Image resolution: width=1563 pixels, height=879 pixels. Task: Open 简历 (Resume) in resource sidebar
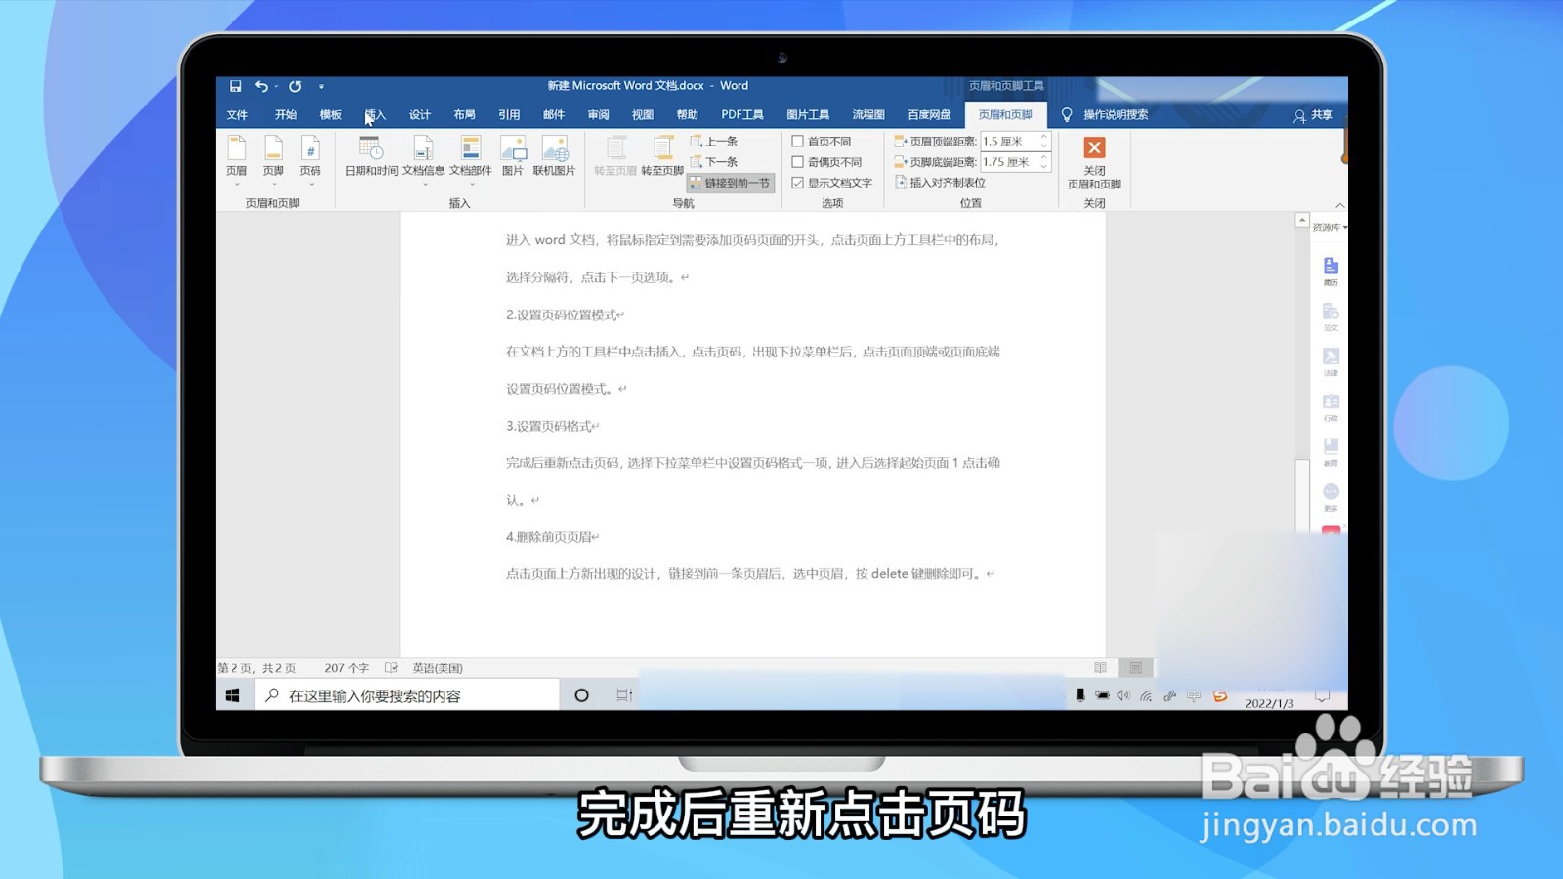[x=1331, y=272]
